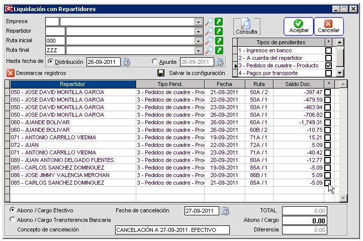Select Abono / Cargo Efectivo option
The width and height of the screenshot is (363, 241).
coord(12,210)
